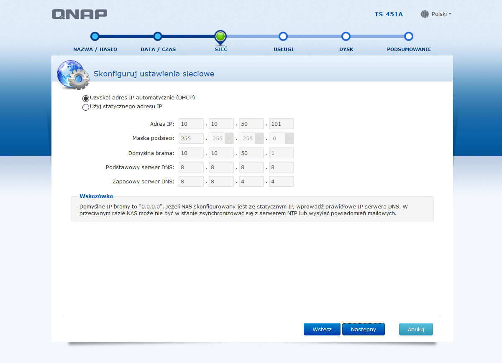Cancel setup with Anuluj button
This screenshot has width=502, height=363.
point(416,329)
